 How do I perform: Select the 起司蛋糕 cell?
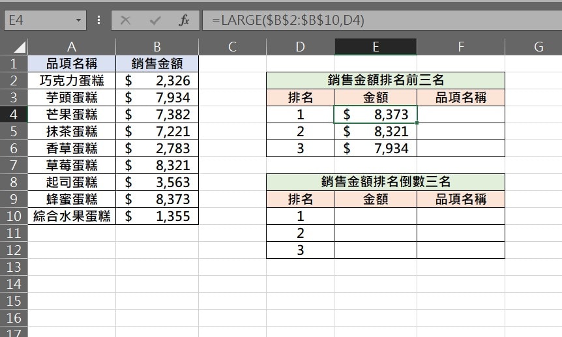72,183
